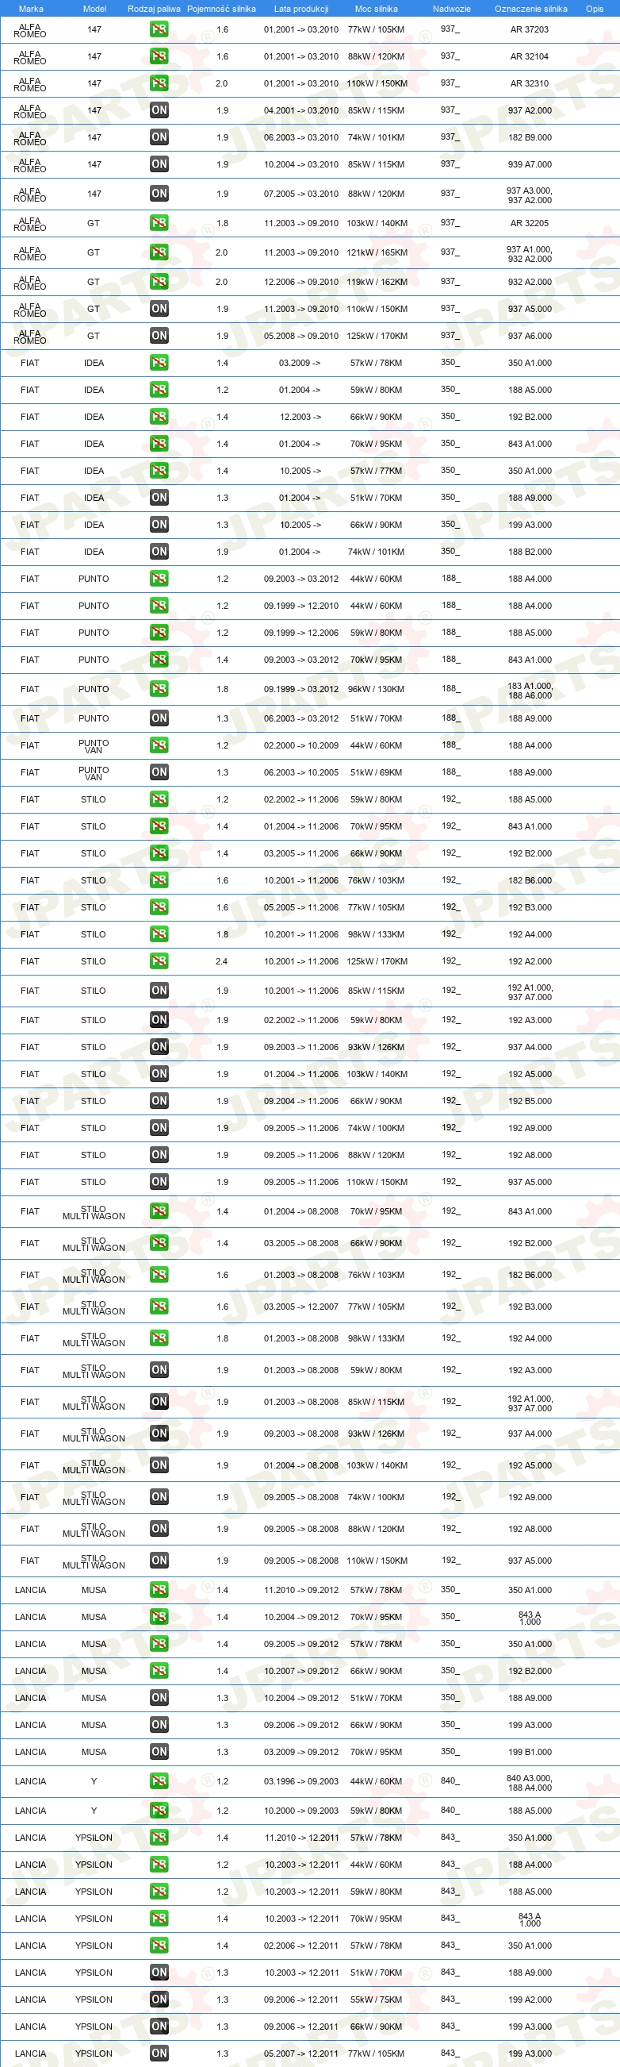The width and height of the screenshot is (620, 2067).
Task: Select production years 10.2007 -> 09.2012
Action: pos(301,1671)
